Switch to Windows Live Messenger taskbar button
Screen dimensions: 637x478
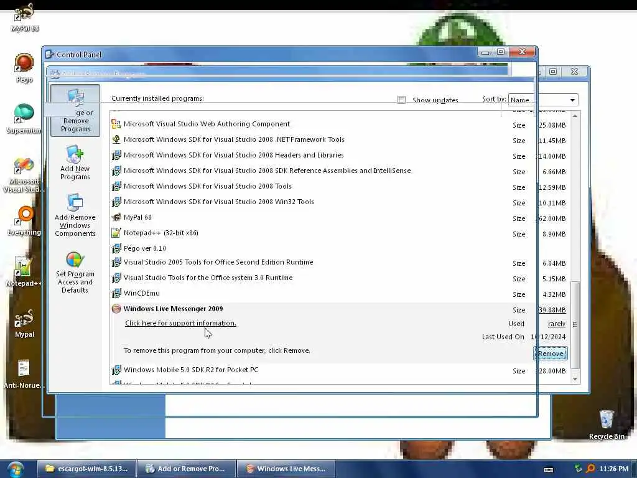286,469
